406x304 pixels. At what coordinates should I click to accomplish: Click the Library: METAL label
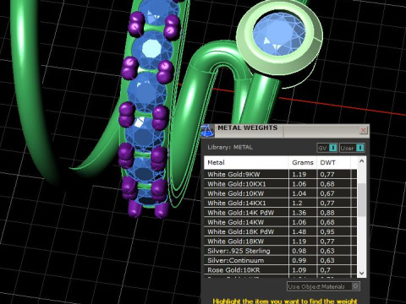pos(230,147)
